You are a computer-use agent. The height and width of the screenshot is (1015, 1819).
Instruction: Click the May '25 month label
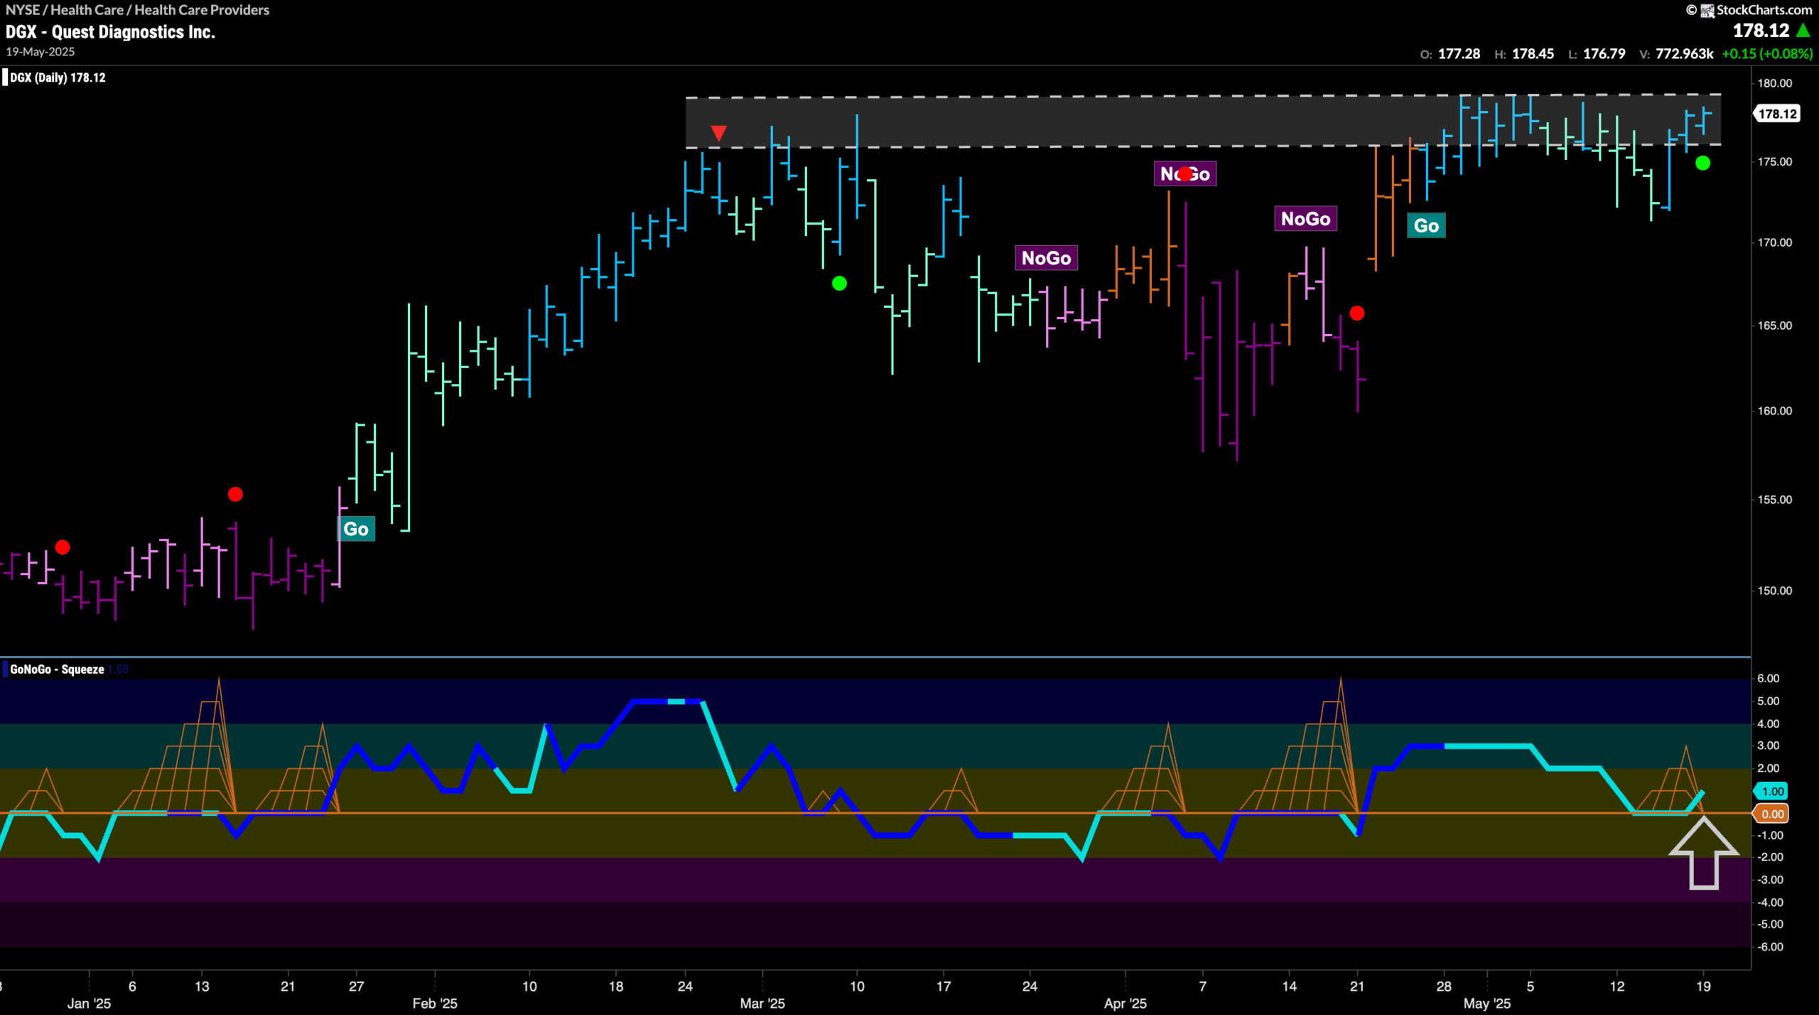click(x=1486, y=1004)
